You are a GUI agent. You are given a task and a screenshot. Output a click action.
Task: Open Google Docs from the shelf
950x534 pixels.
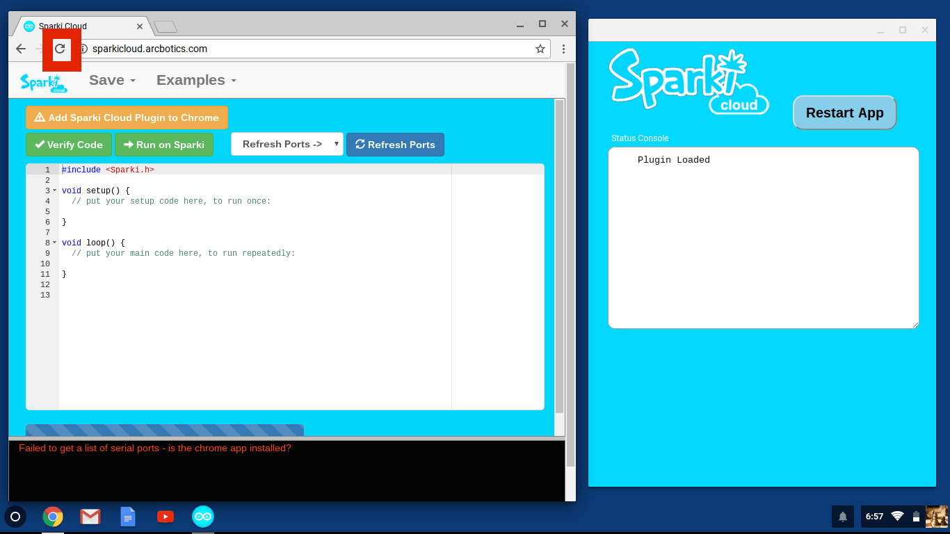pos(128,517)
